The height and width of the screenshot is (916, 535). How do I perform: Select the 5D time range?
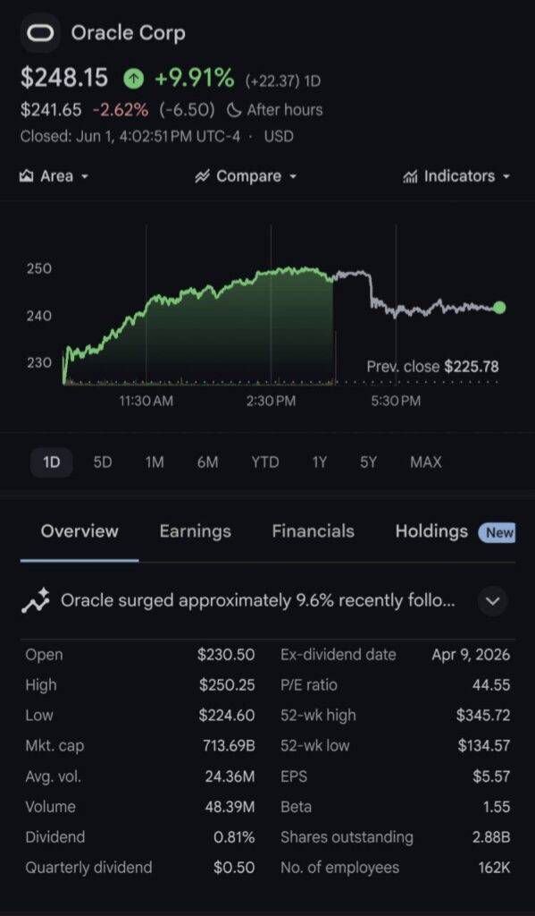coord(103,462)
